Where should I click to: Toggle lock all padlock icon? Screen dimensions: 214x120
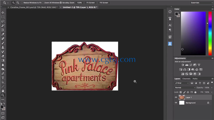pos(195,92)
